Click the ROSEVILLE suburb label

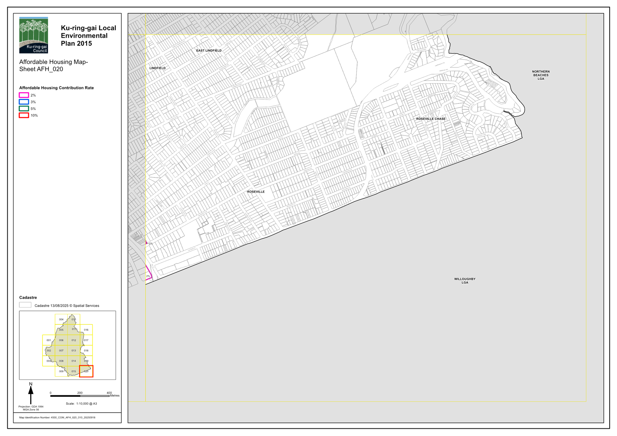[x=256, y=192]
